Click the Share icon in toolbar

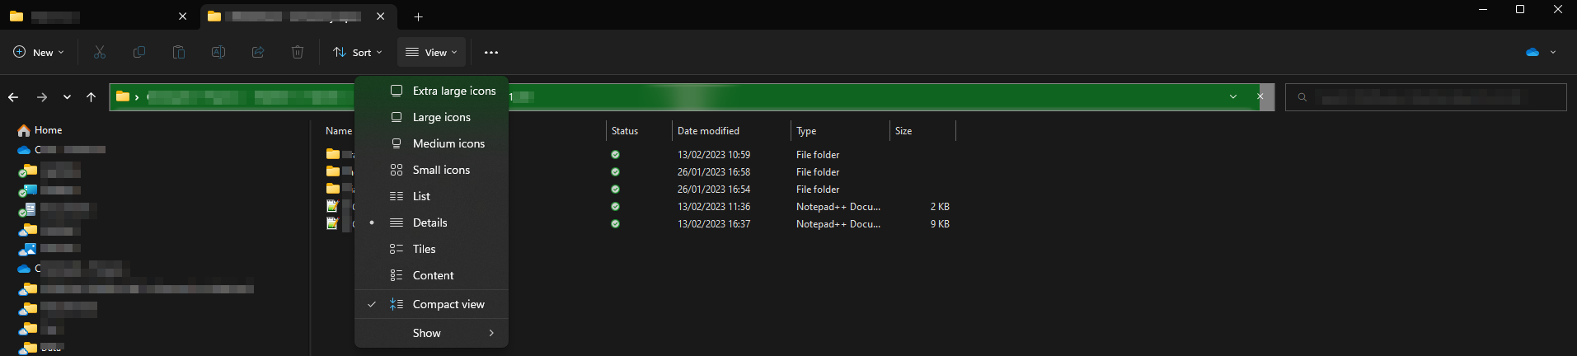258,52
